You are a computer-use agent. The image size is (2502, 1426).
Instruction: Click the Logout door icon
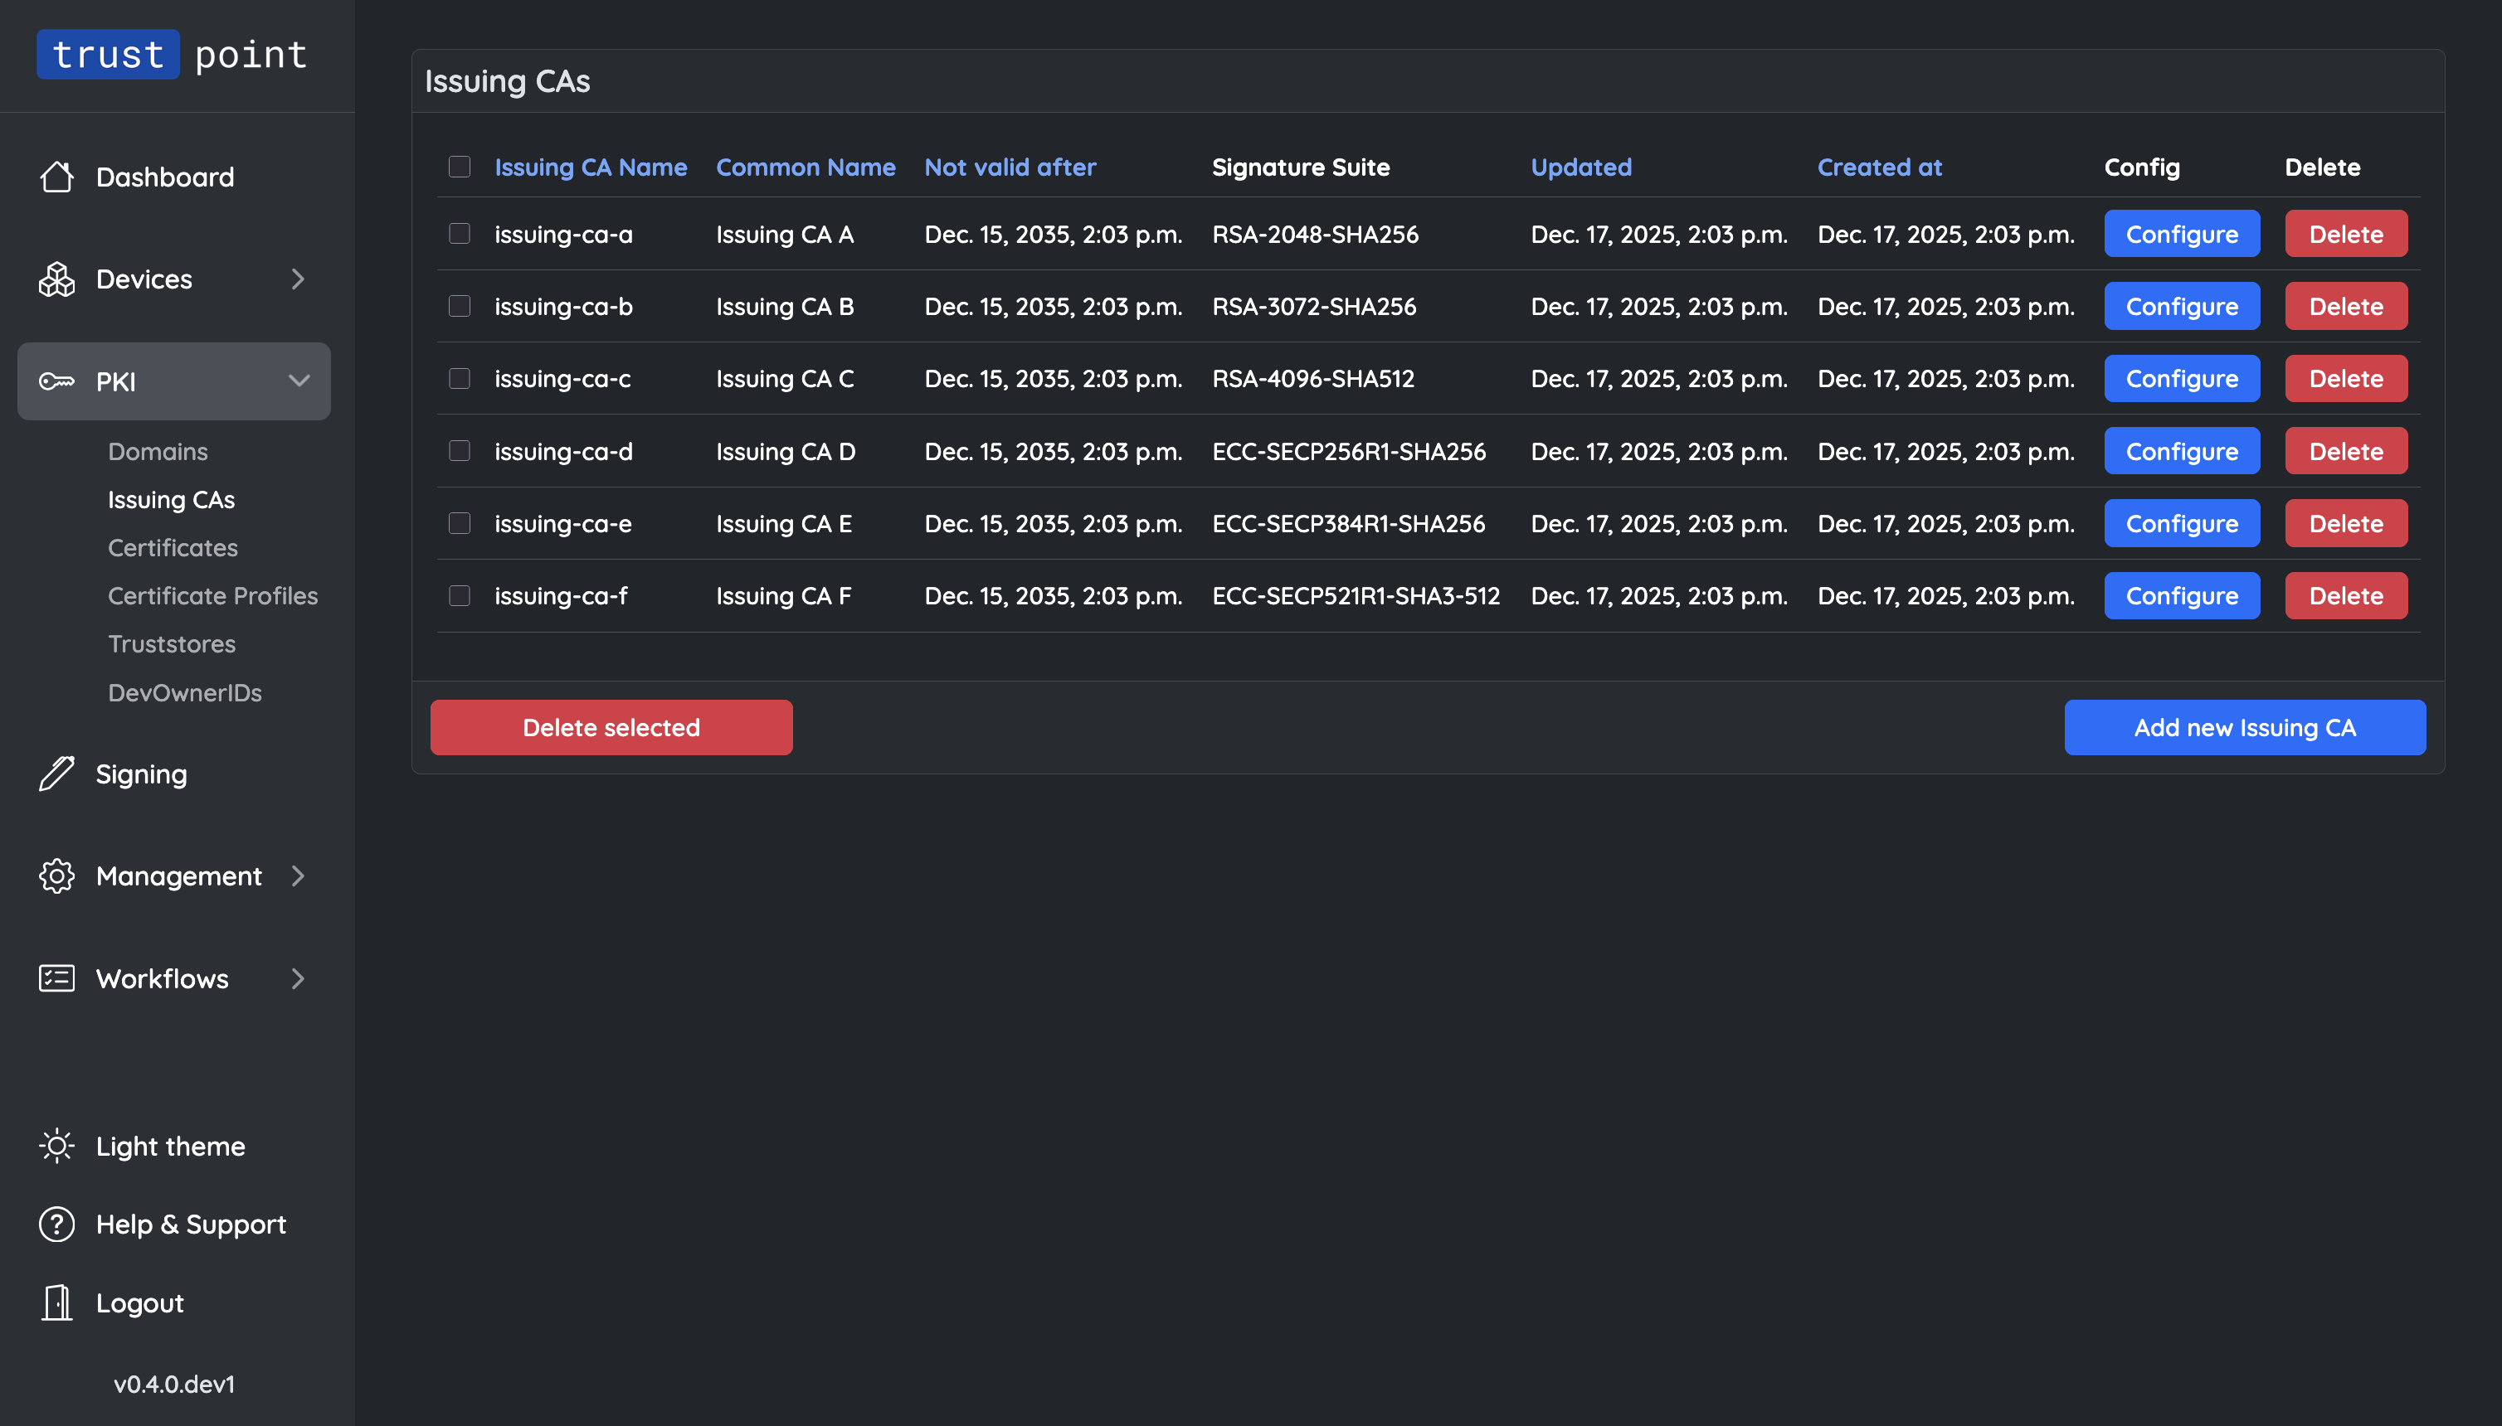tap(56, 1302)
